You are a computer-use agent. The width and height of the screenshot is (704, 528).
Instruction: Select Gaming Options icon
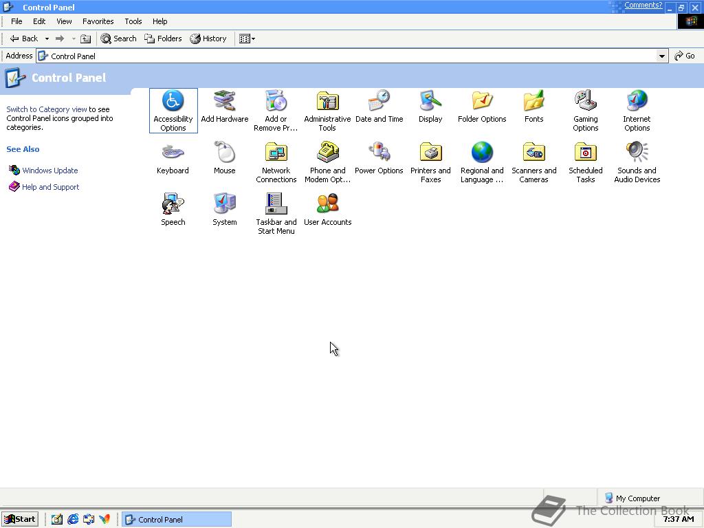click(586, 111)
